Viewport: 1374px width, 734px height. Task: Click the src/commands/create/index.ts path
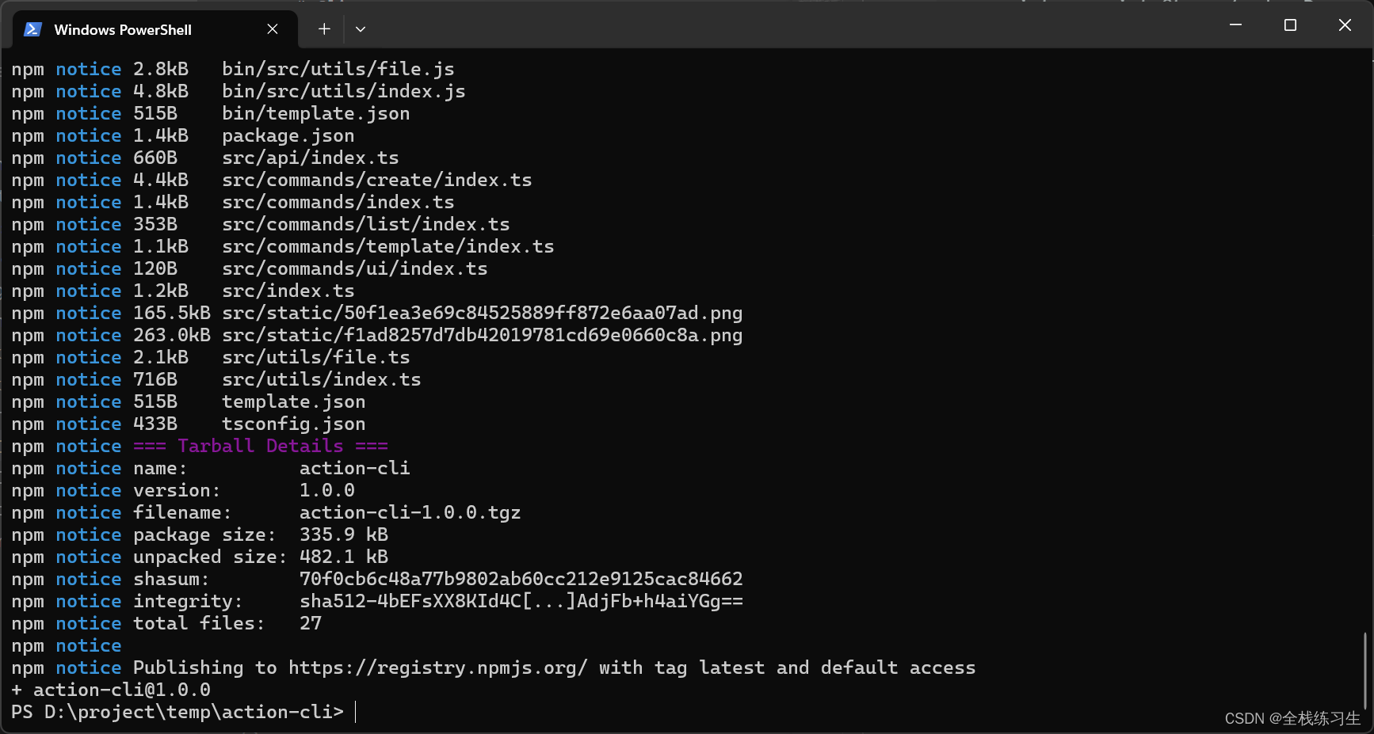point(376,181)
